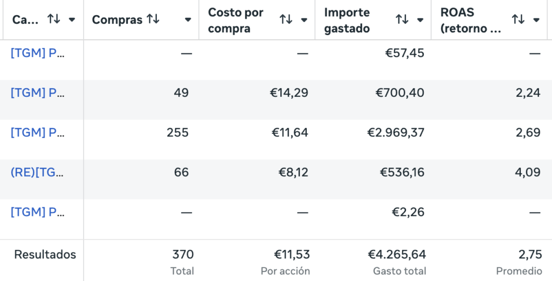Screen dimensions: 552x281
Task: Click the €8,12 cost per purchase cell
Action: [x=293, y=172]
